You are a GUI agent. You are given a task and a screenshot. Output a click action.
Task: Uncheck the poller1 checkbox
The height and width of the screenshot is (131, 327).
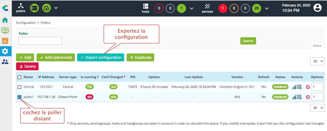coord(19,97)
